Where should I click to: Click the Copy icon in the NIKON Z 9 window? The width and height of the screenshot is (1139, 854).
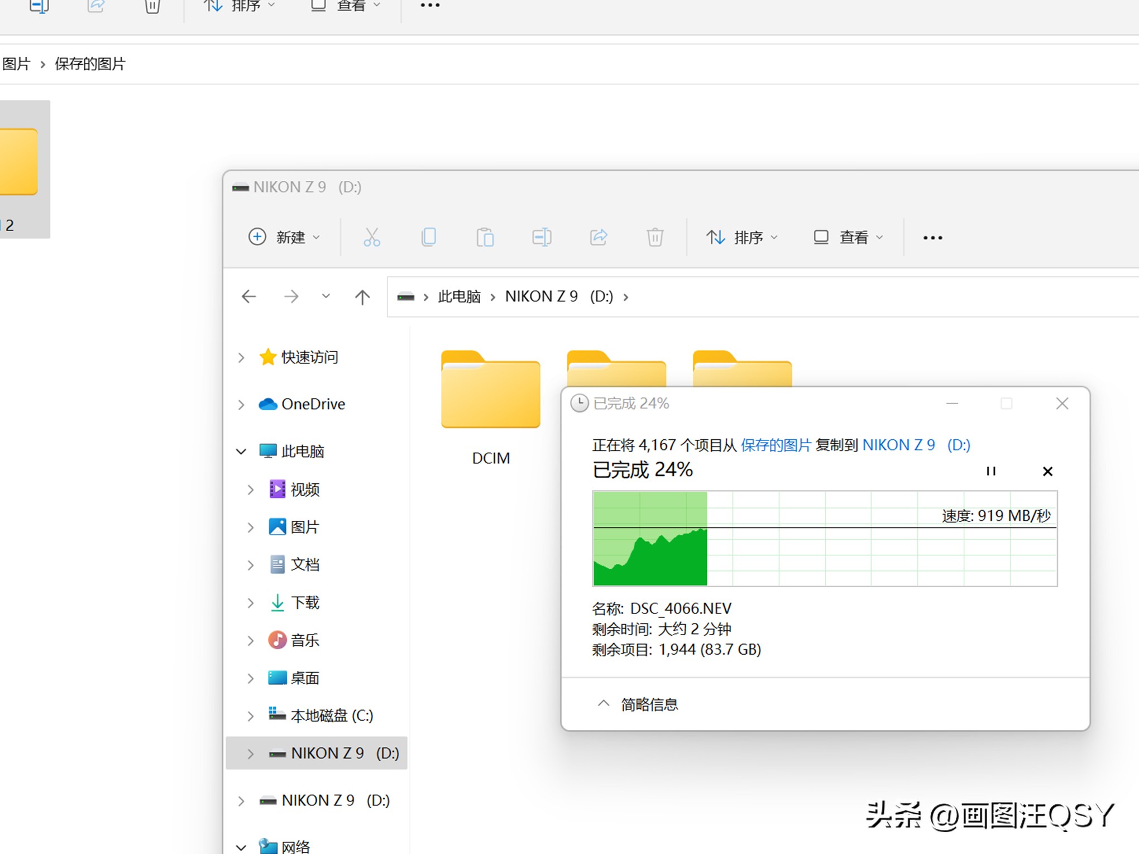click(428, 237)
